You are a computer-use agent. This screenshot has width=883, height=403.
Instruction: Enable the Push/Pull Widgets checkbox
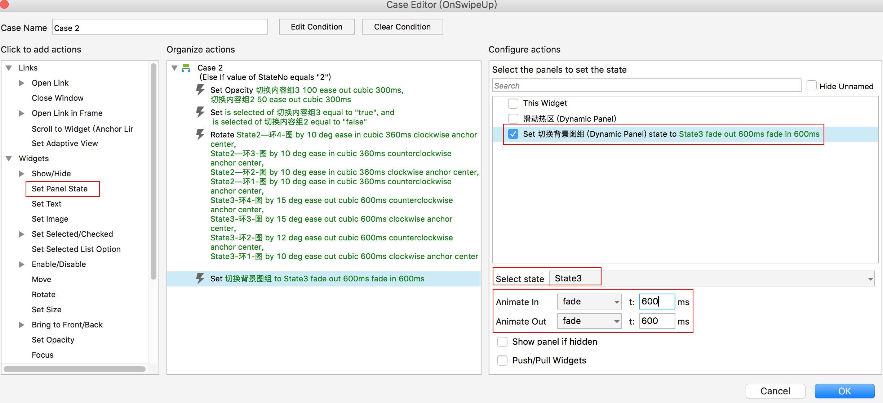[x=502, y=360]
